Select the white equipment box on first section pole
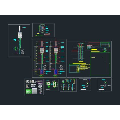 (x=42, y=51)
